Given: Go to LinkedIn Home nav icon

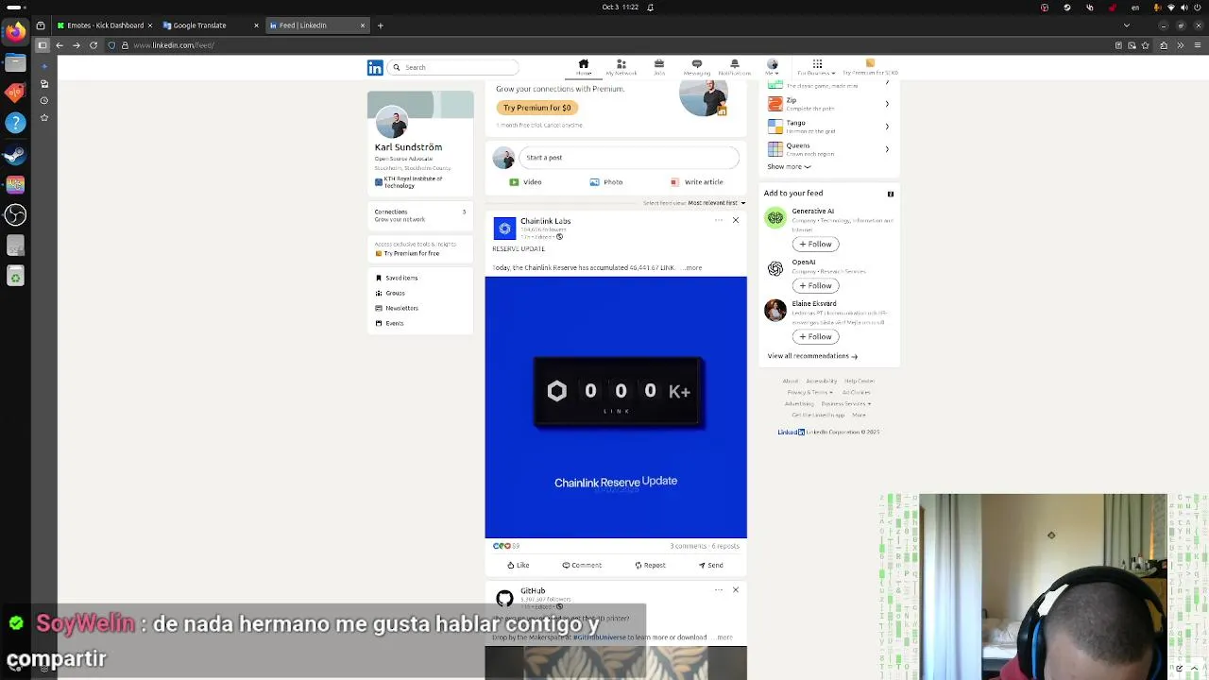Looking at the screenshot, I should click(584, 67).
